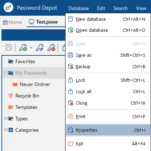Click the Backup database icon
151x151 pixels.
click(x=70, y=66)
